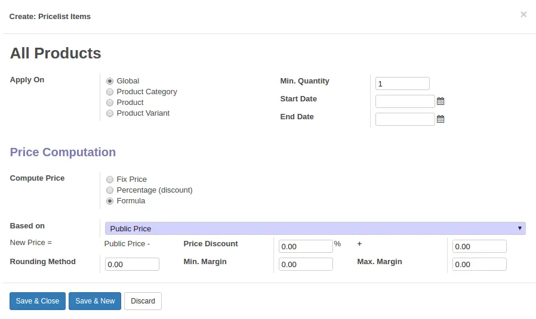Click into the End Date field
The image size is (536, 319).
(405, 119)
